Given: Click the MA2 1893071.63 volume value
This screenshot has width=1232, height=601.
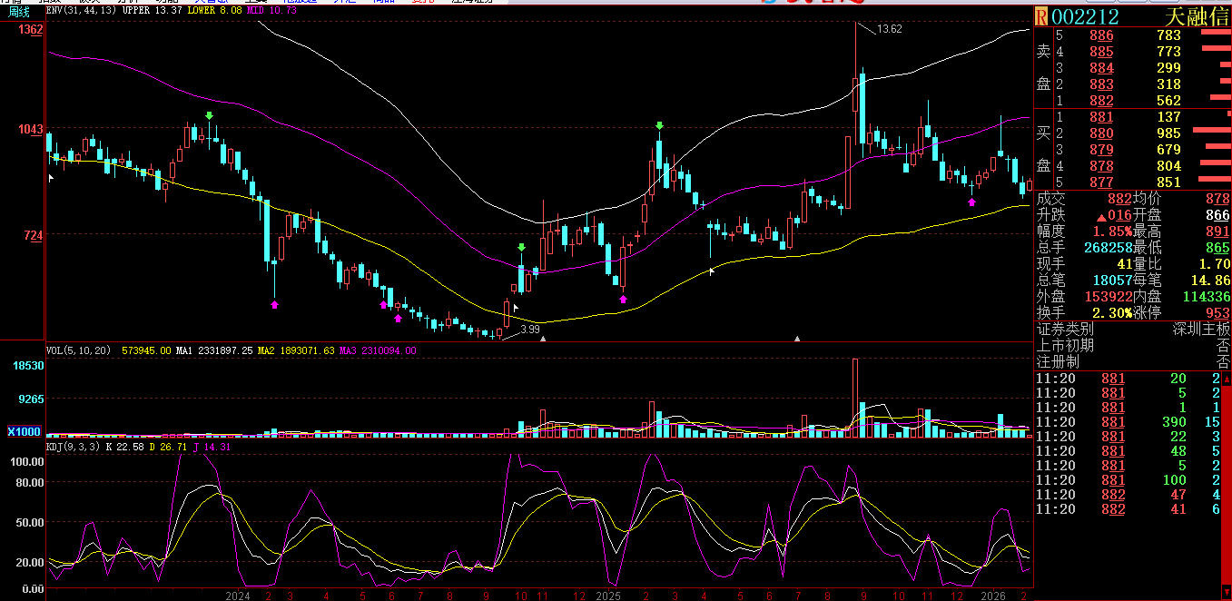Looking at the screenshot, I should (x=296, y=350).
